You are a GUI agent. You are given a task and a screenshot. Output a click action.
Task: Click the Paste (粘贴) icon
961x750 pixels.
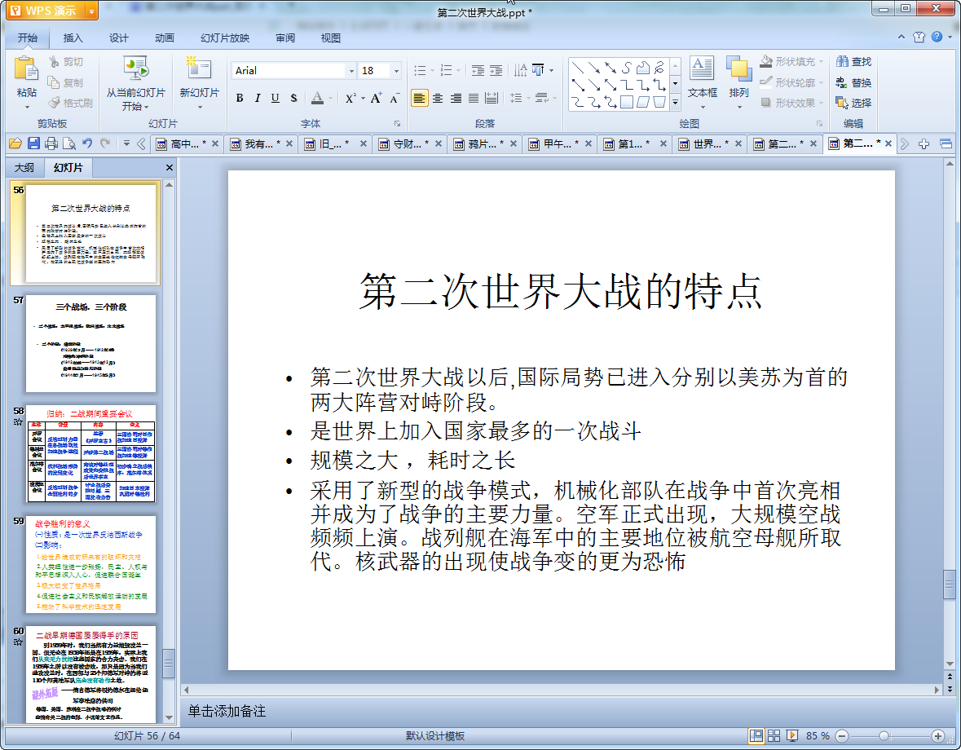(x=26, y=69)
